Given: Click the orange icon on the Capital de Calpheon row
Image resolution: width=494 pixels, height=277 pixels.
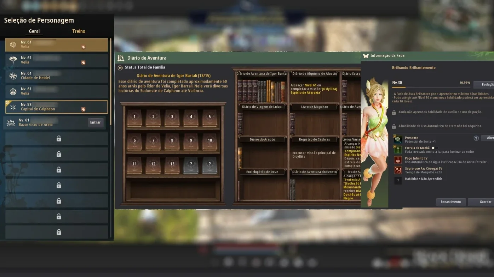Looking at the screenshot, I should pos(83,109).
